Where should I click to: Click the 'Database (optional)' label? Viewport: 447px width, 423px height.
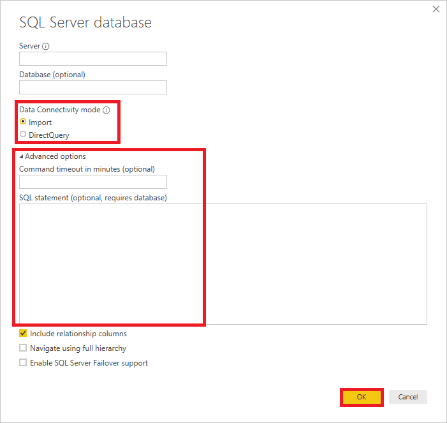[x=52, y=75]
